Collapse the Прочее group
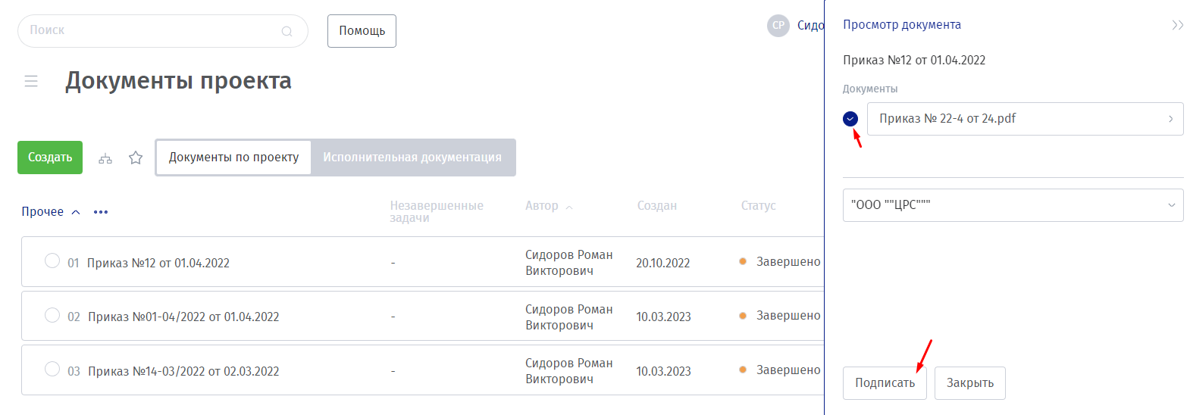Screen dimensions: 1190x415 coord(75,212)
